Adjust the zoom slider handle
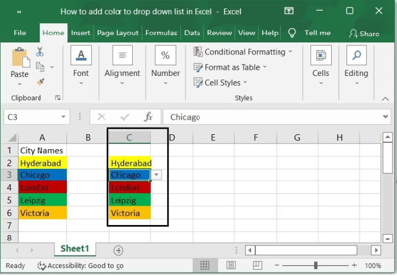 (315, 265)
